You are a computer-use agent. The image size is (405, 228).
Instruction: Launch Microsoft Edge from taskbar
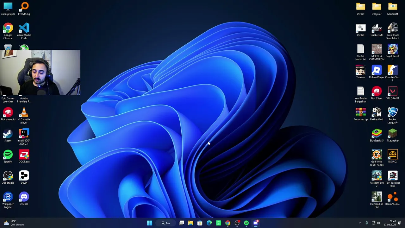coord(209,223)
